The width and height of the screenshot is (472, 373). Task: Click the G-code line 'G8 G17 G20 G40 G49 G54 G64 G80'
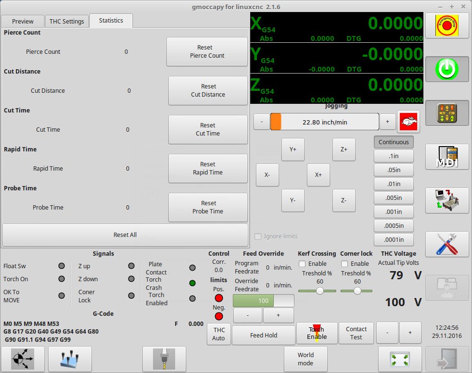(51, 332)
